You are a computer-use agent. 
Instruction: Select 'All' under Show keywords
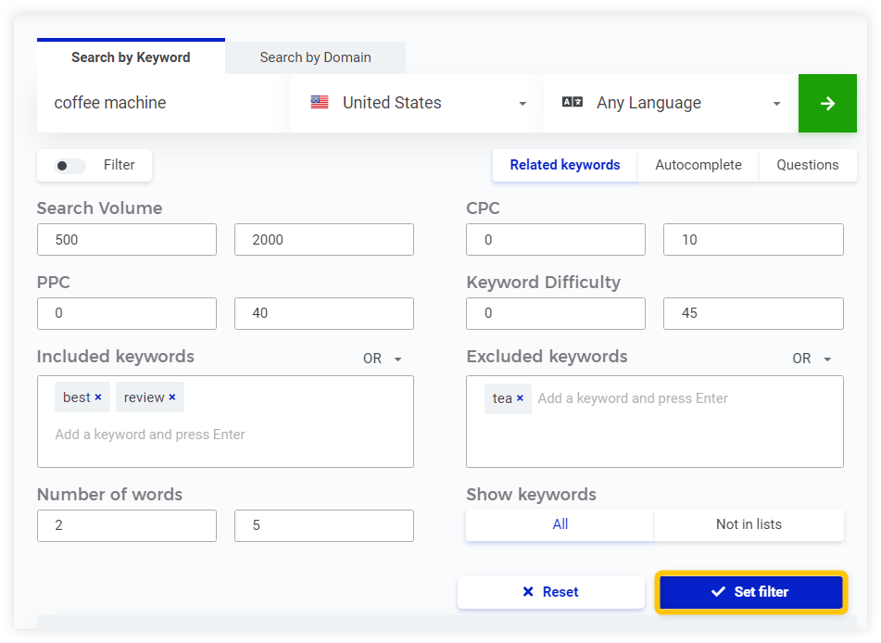[x=560, y=524]
